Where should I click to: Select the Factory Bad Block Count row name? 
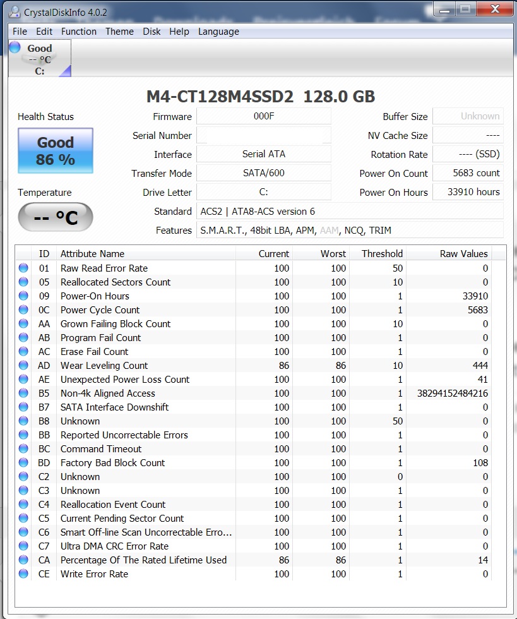click(112, 462)
